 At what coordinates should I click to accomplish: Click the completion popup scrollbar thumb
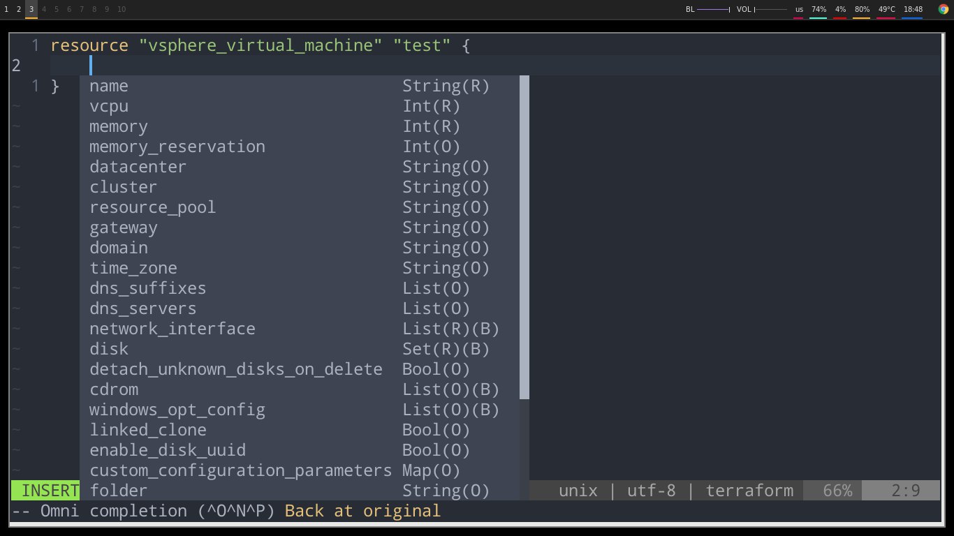tap(524, 237)
